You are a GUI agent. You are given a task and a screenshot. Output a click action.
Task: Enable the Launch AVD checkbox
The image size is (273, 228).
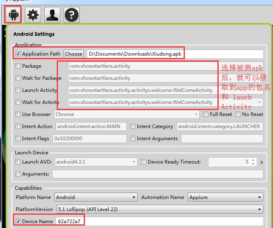[x=18, y=162]
